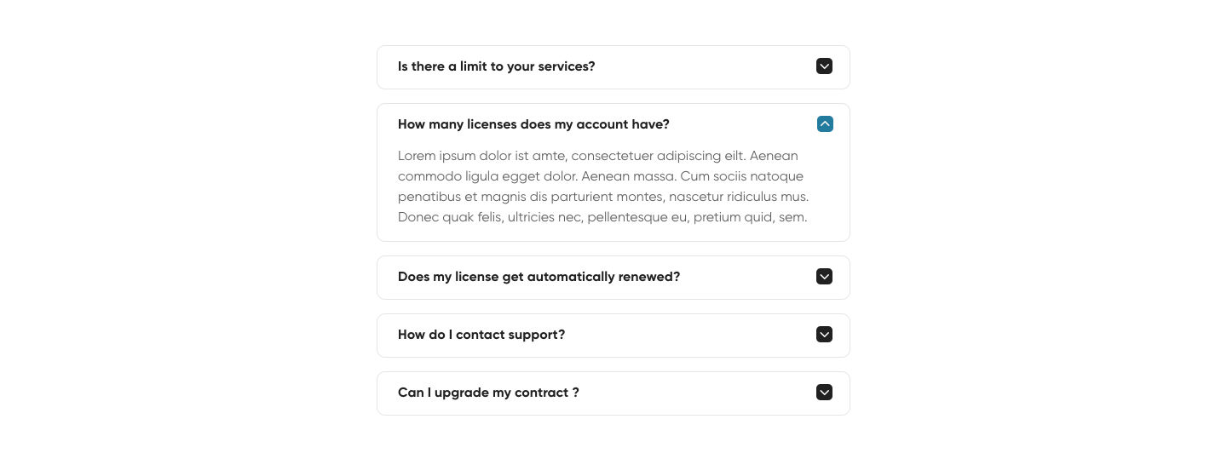Viewport: 1227px width, 459px height.
Task: Click the word "support?" in the contact question
Action: (536, 335)
